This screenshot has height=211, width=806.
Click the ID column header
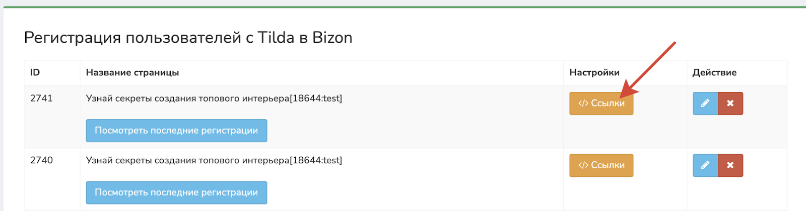pyautogui.click(x=35, y=72)
